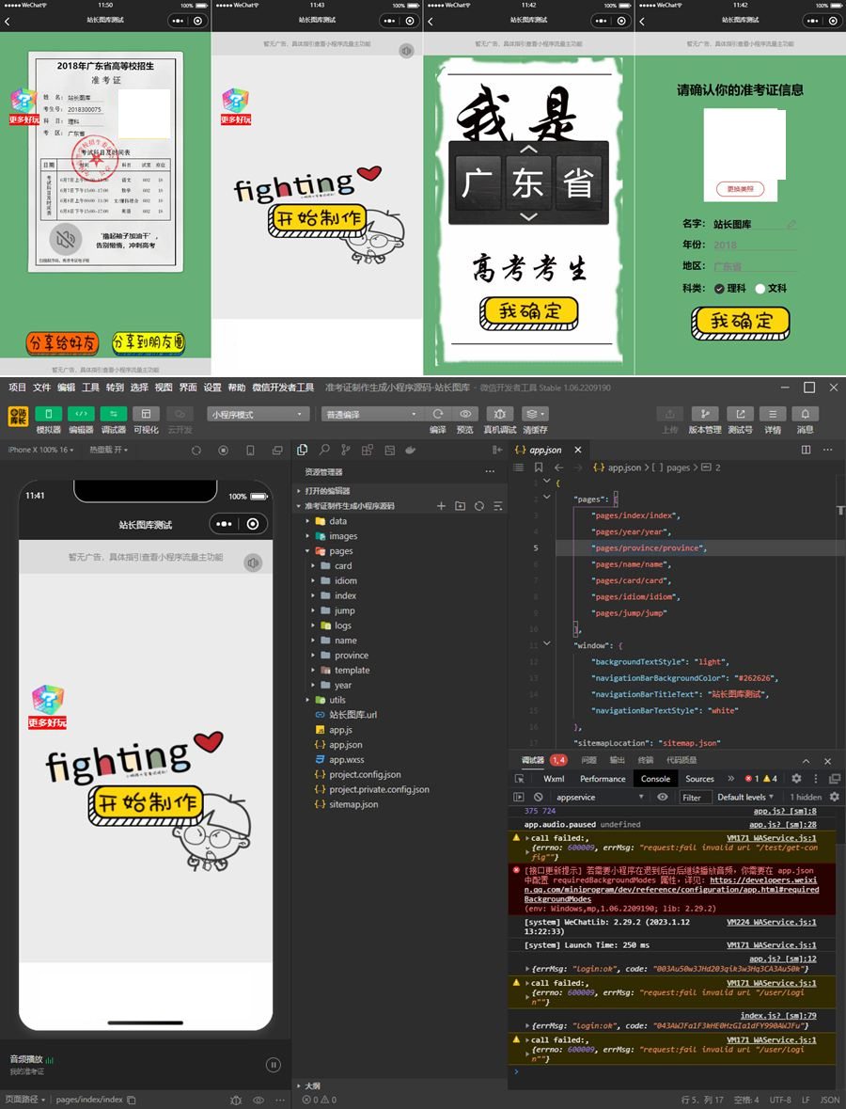The image size is (846, 1109).
Task: Select the 文科 radio option
Action: (760, 289)
